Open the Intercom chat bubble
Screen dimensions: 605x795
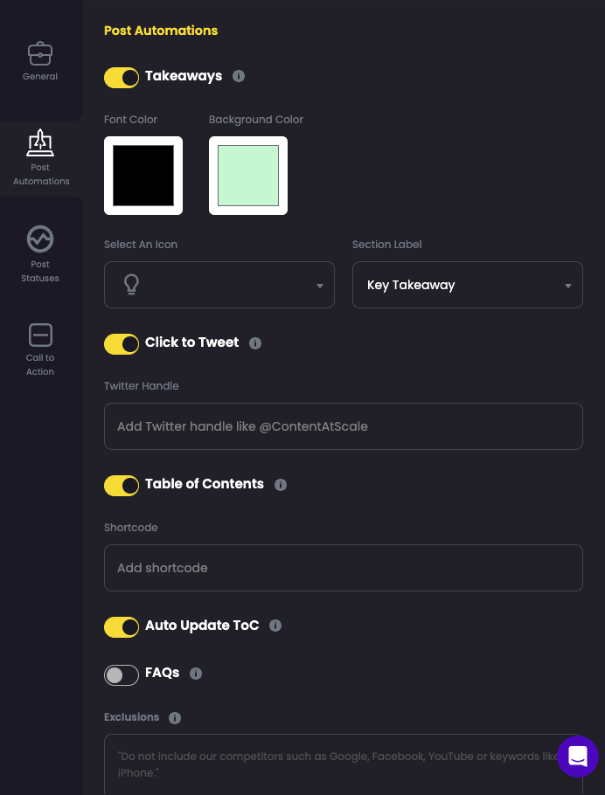click(x=578, y=757)
